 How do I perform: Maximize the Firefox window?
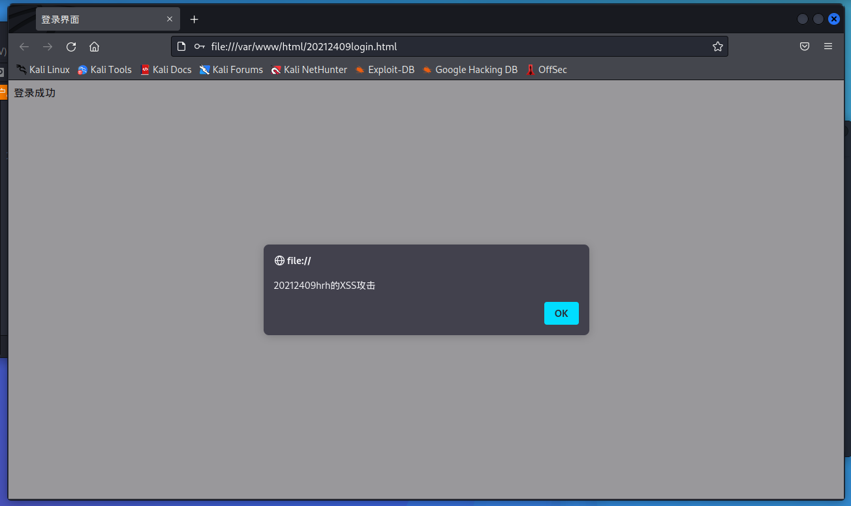pos(818,20)
